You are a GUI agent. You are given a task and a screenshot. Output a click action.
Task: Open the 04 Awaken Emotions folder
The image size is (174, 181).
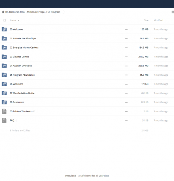21,66
